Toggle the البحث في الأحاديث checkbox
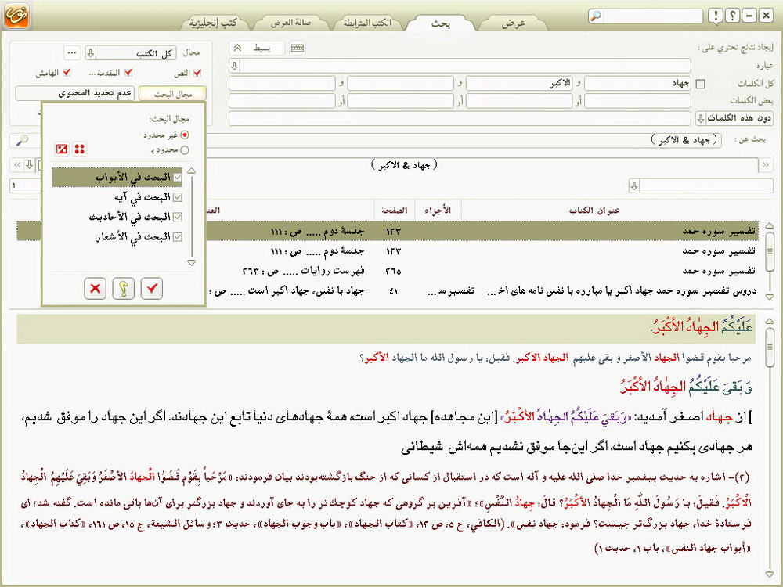 tap(177, 217)
